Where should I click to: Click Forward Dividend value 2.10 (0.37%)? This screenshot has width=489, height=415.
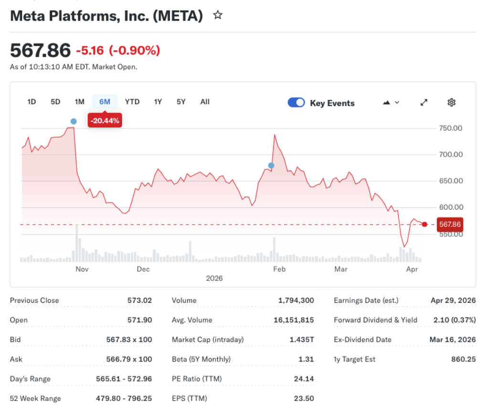point(455,320)
